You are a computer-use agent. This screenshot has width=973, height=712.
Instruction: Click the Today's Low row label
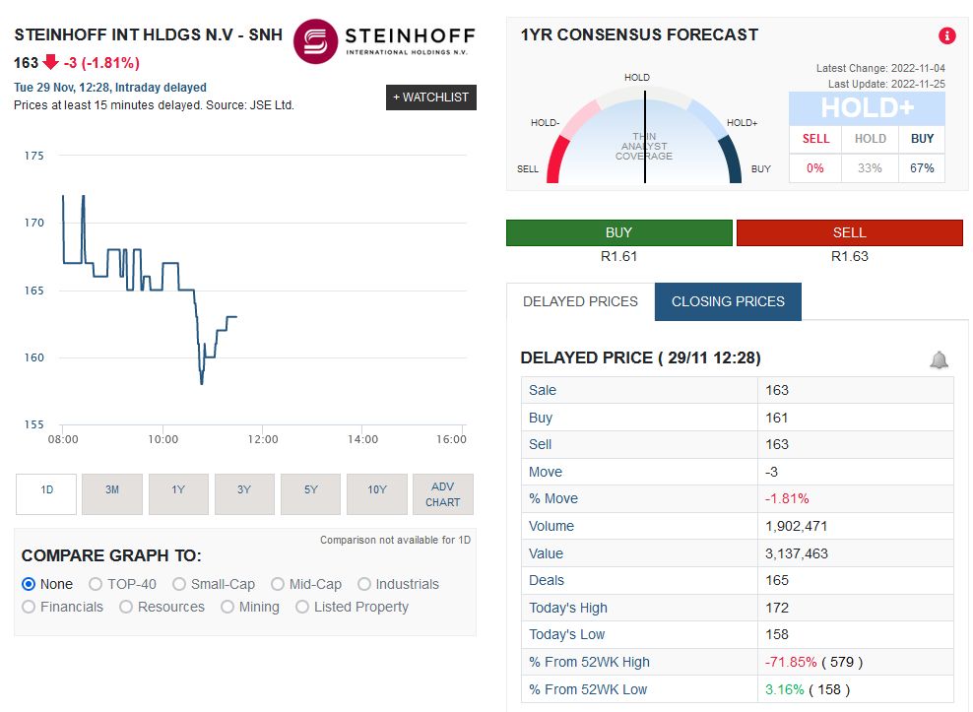point(566,635)
